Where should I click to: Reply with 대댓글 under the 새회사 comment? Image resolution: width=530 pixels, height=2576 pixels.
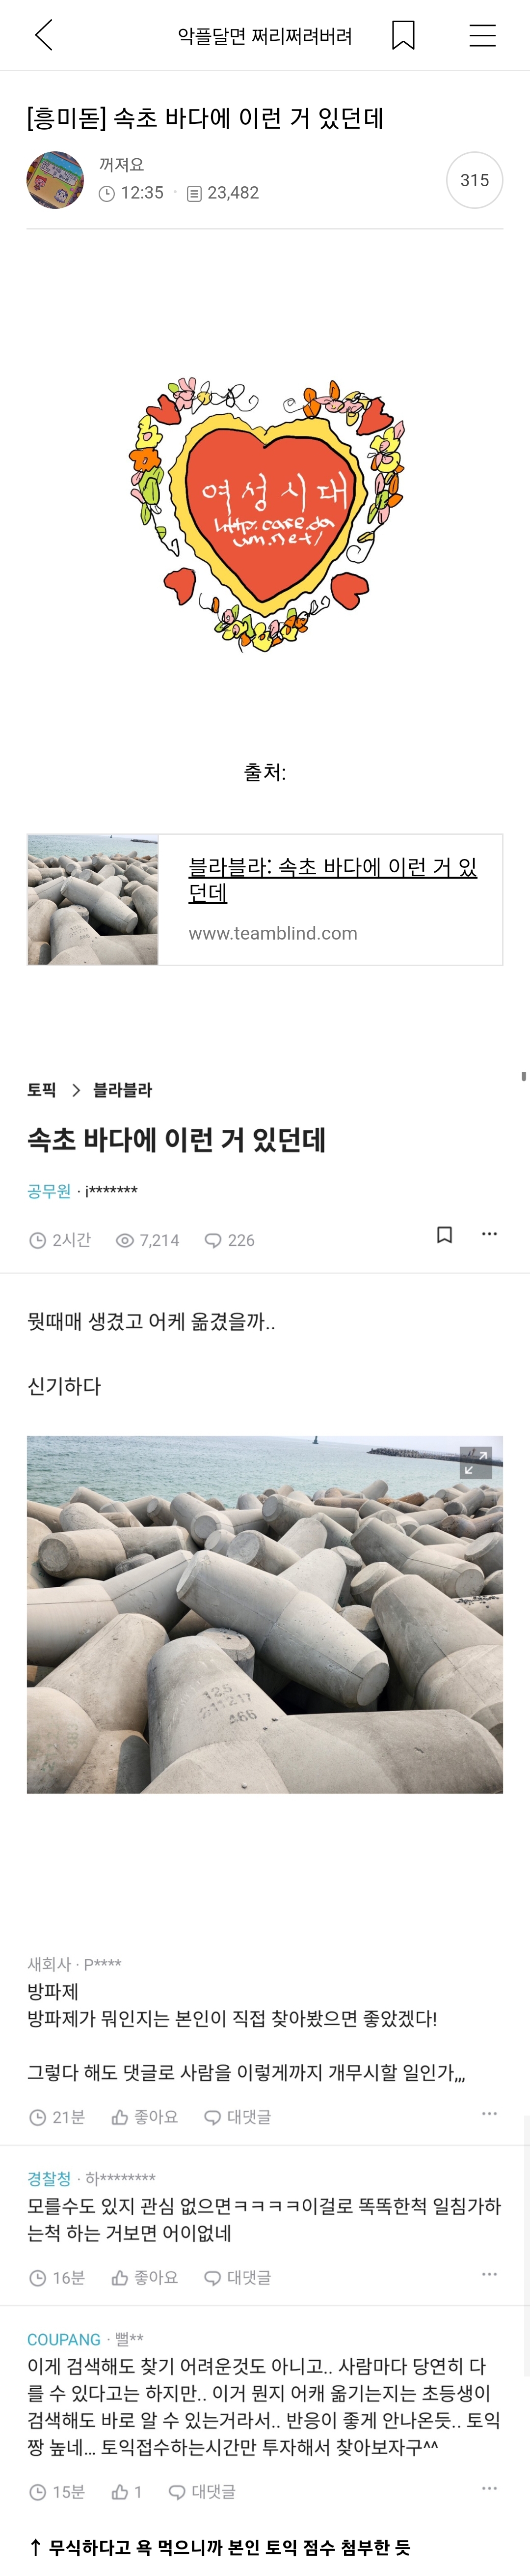[x=238, y=2117]
